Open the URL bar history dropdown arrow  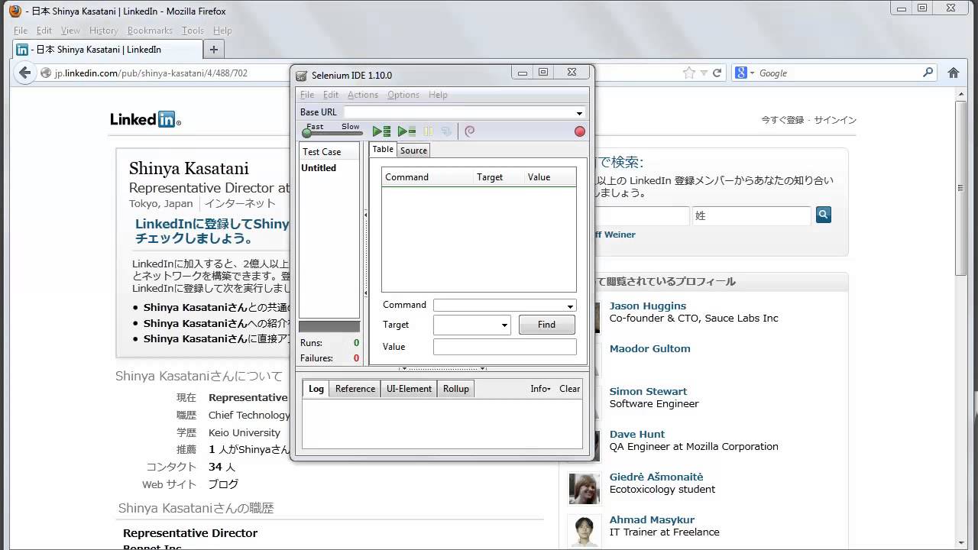click(704, 73)
